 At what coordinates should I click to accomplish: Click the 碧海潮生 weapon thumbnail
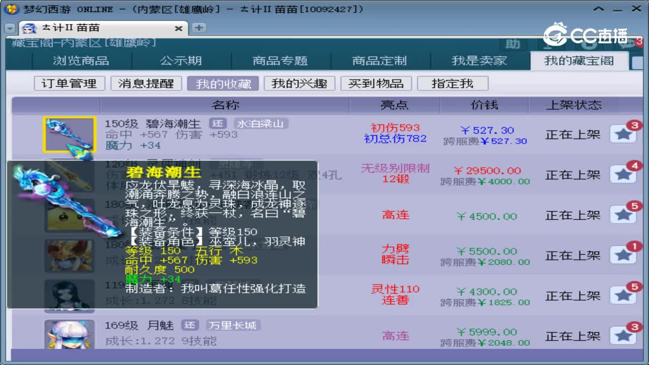(71, 134)
